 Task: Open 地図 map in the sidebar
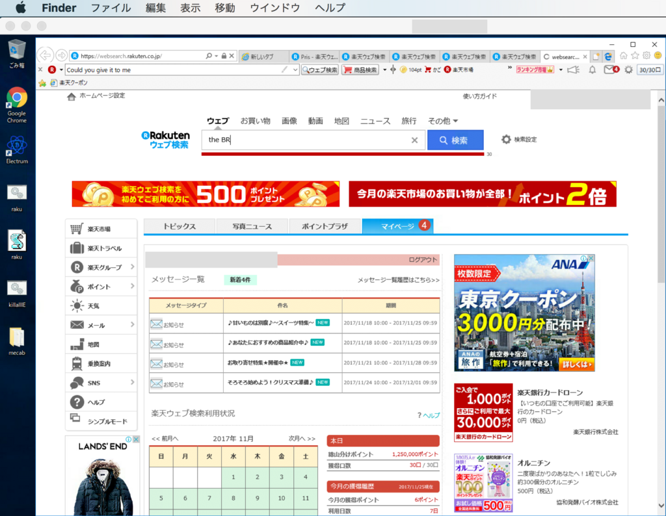point(101,344)
